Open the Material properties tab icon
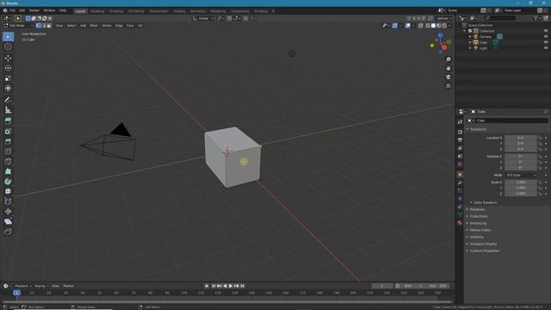This screenshot has width=551, height=310. (x=460, y=223)
